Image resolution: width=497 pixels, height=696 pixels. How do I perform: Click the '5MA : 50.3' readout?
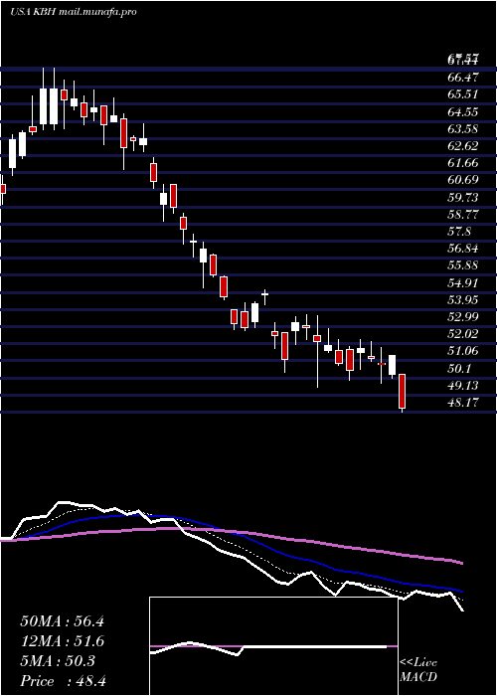[x=58, y=661]
